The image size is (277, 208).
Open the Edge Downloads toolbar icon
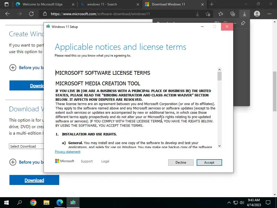(245, 14)
